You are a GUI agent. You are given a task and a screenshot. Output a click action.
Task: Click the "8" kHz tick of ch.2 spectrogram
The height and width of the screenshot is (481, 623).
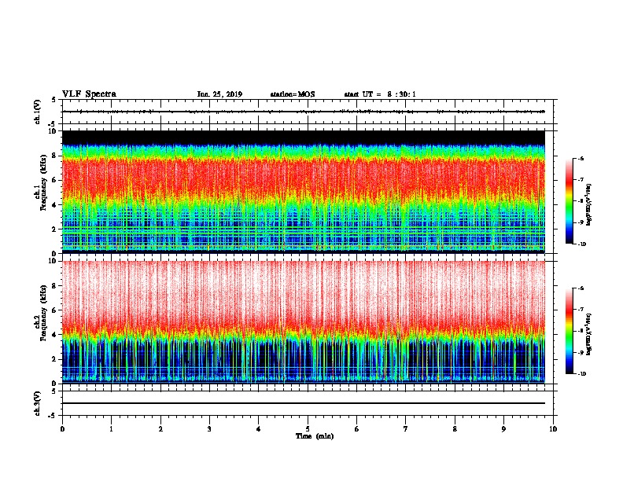click(54, 286)
